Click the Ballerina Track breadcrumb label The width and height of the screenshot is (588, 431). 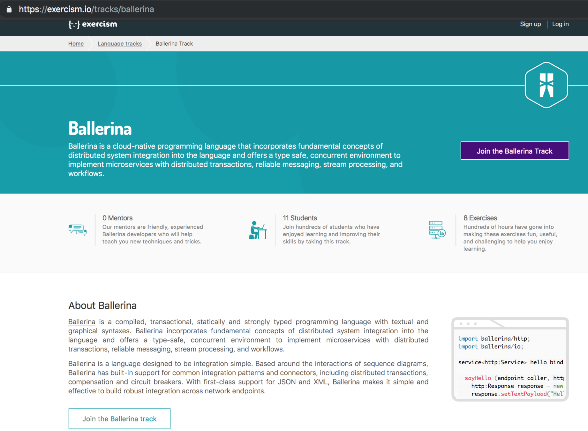pyautogui.click(x=174, y=43)
